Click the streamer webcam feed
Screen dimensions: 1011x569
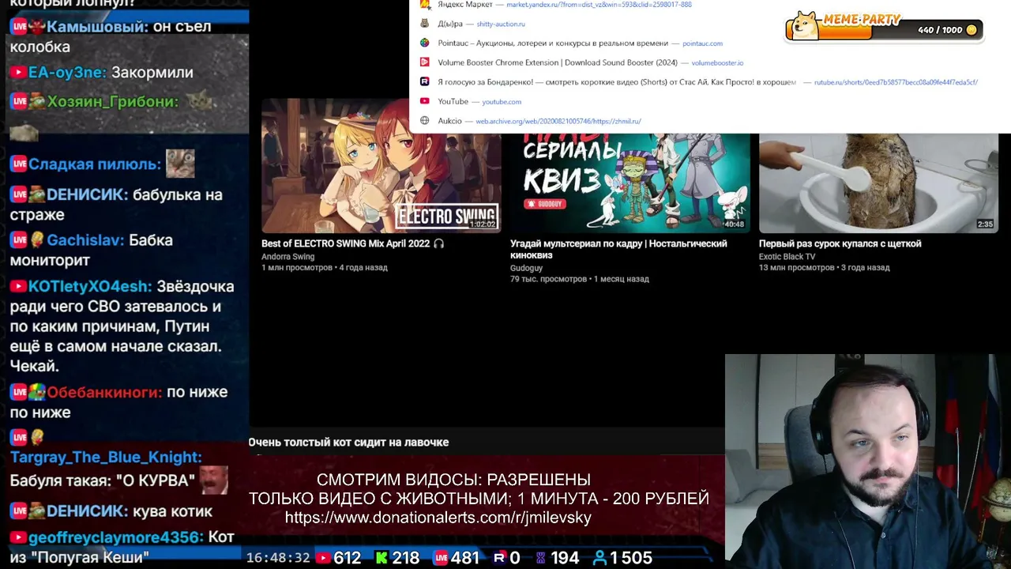click(868, 461)
